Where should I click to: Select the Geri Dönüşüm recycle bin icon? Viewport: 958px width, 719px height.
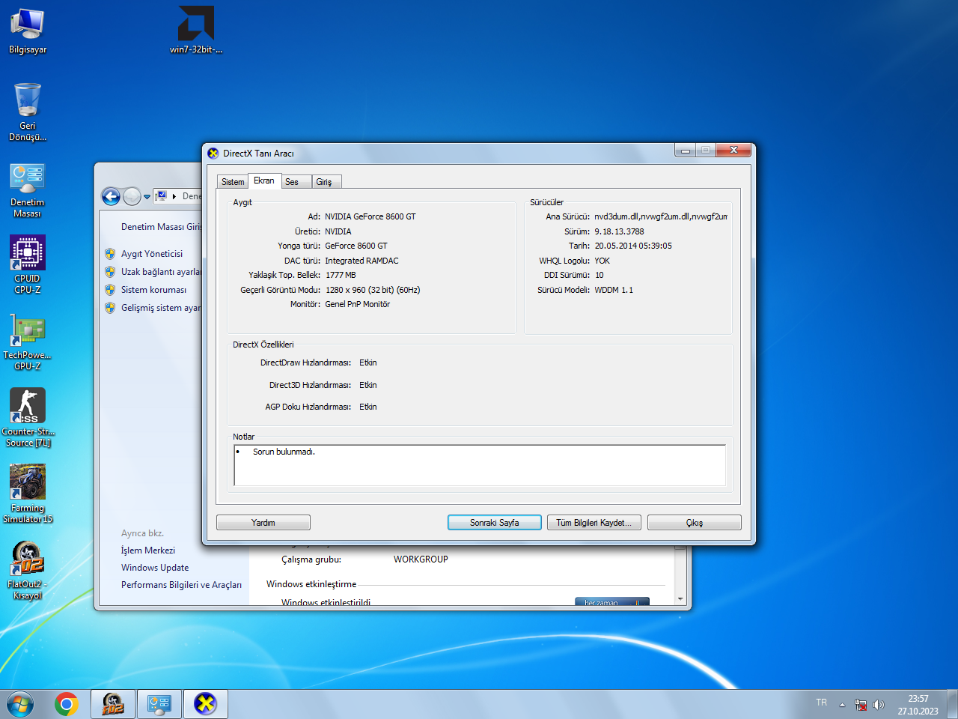click(28, 112)
